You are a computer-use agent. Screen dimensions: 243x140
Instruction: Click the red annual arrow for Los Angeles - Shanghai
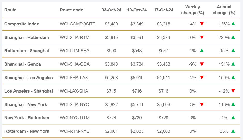pyautogui.click(x=233, y=91)
